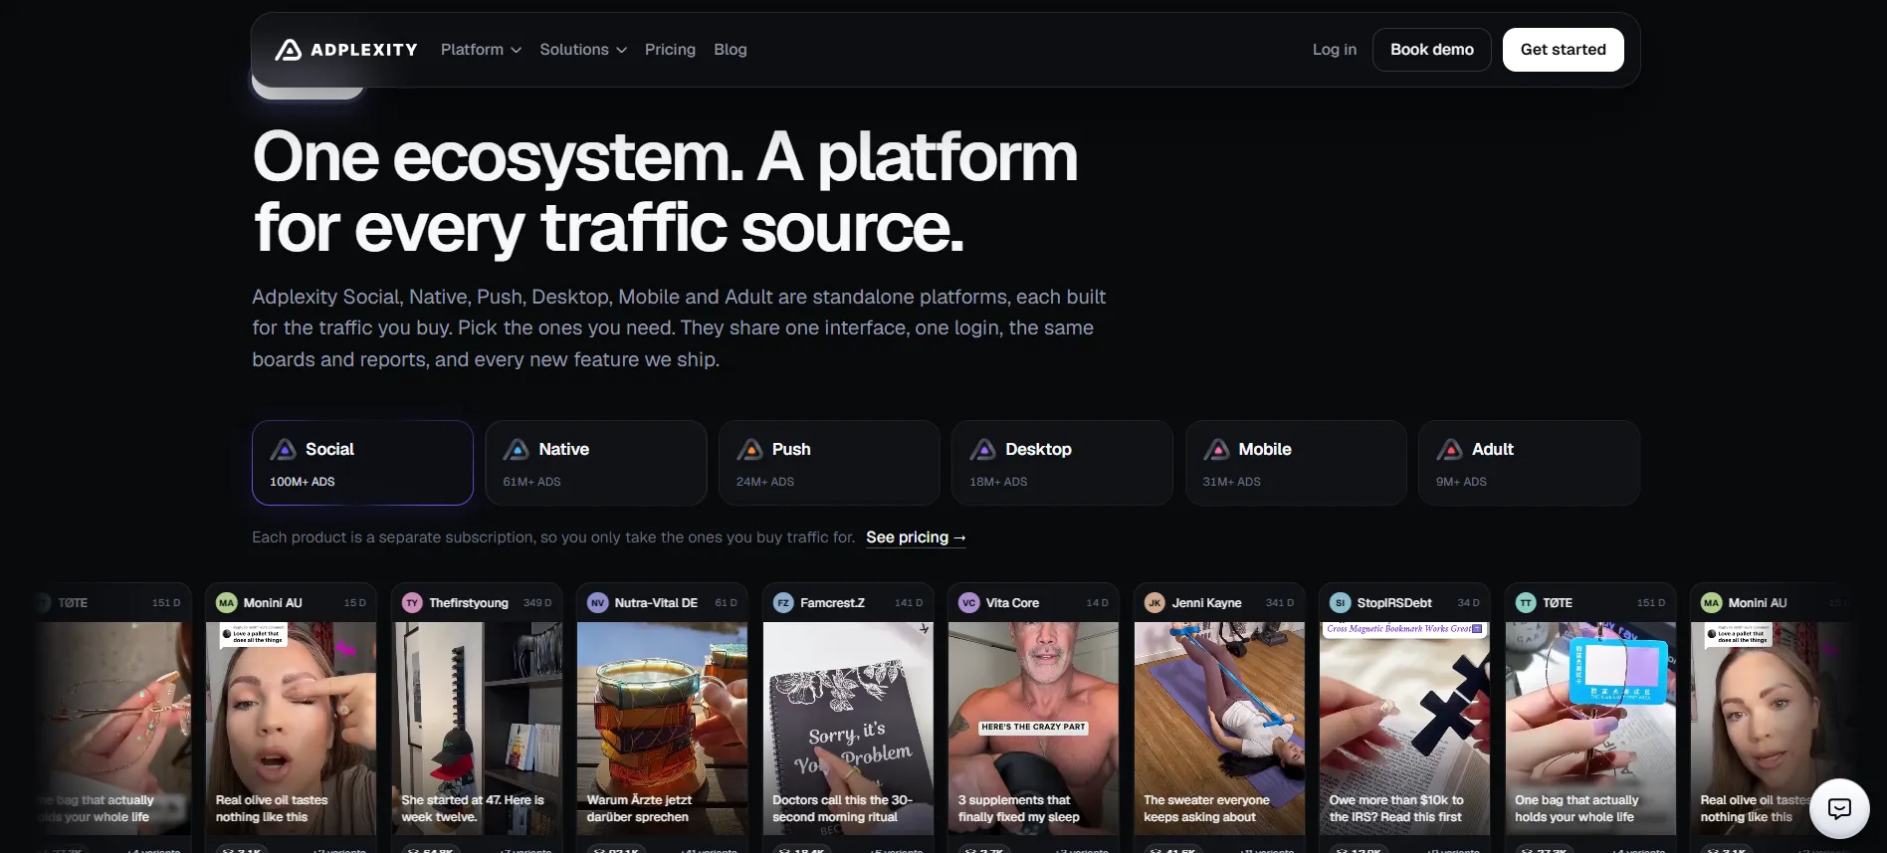Viewport: 1887px width, 853px height.
Task: Click the "349 D" age on Thefirstyoung card
Action: point(537,603)
